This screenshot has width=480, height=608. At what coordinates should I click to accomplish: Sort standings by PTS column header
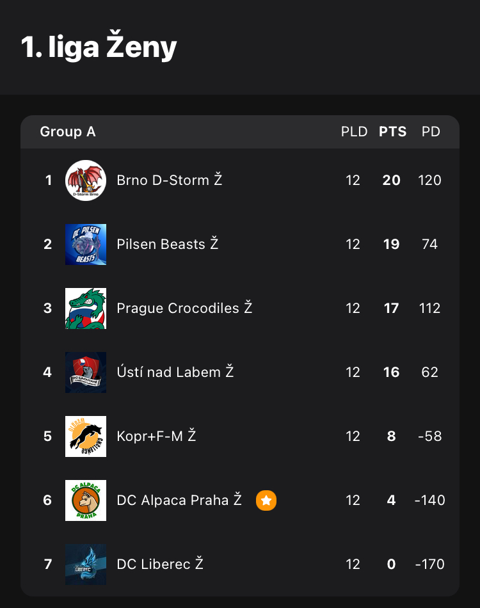[392, 132]
